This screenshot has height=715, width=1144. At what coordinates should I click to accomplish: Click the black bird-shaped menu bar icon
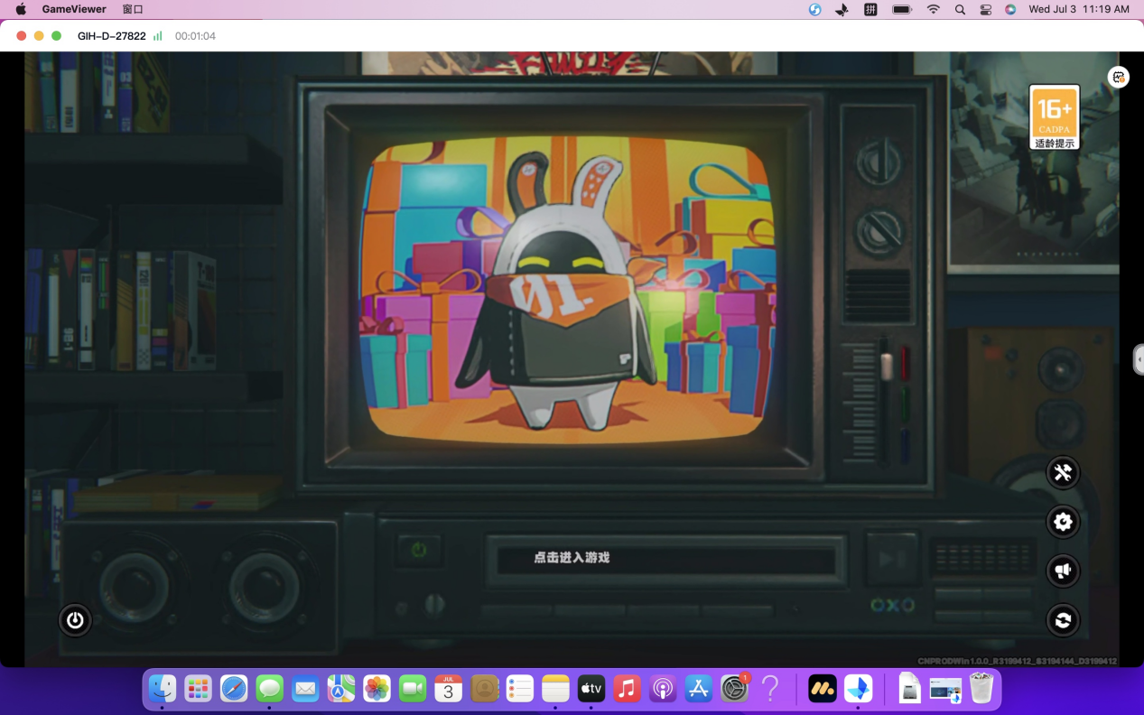coord(842,9)
